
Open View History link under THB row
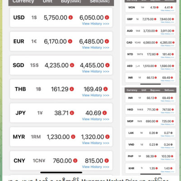95,95
